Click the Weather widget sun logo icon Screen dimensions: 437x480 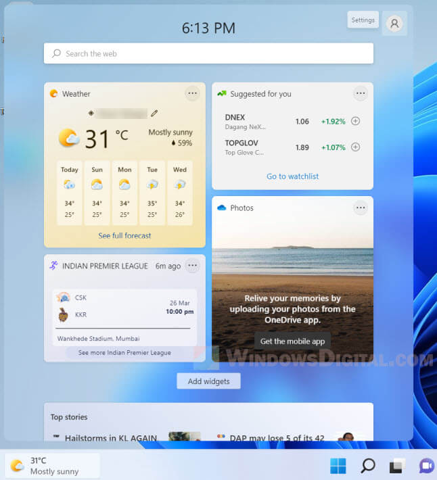click(54, 94)
